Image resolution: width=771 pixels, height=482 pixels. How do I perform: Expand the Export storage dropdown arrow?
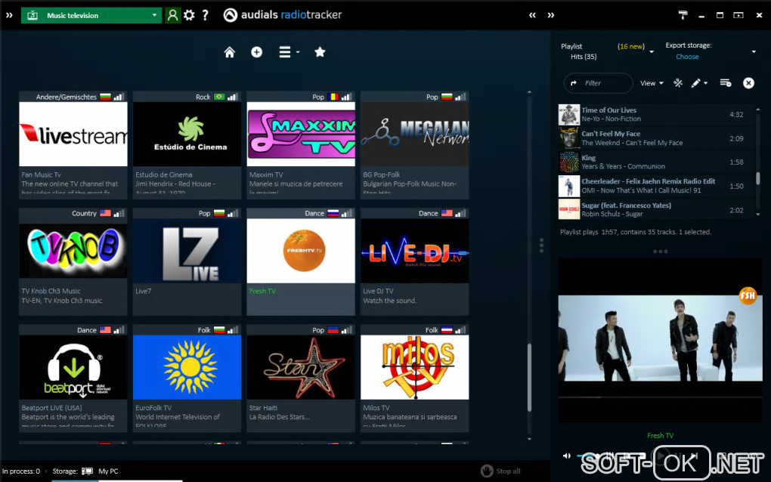point(754,51)
